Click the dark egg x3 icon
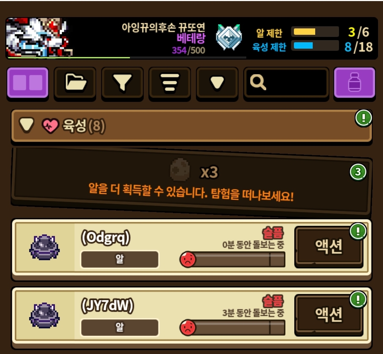The height and width of the screenshot is (354, 383). 180,170
